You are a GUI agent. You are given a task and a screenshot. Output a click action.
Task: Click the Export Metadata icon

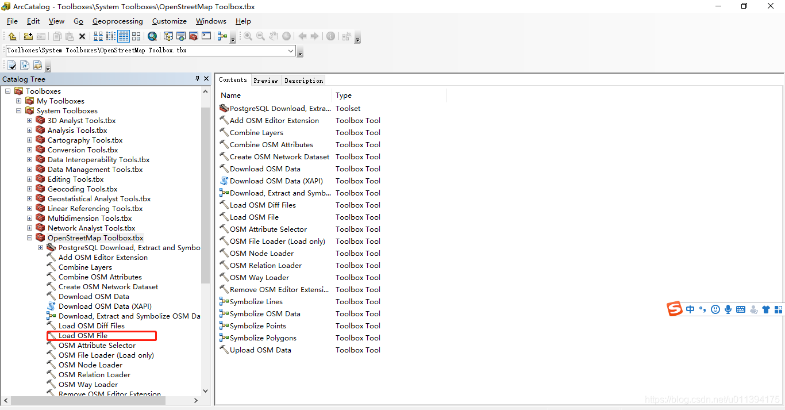tap(37, 65)
